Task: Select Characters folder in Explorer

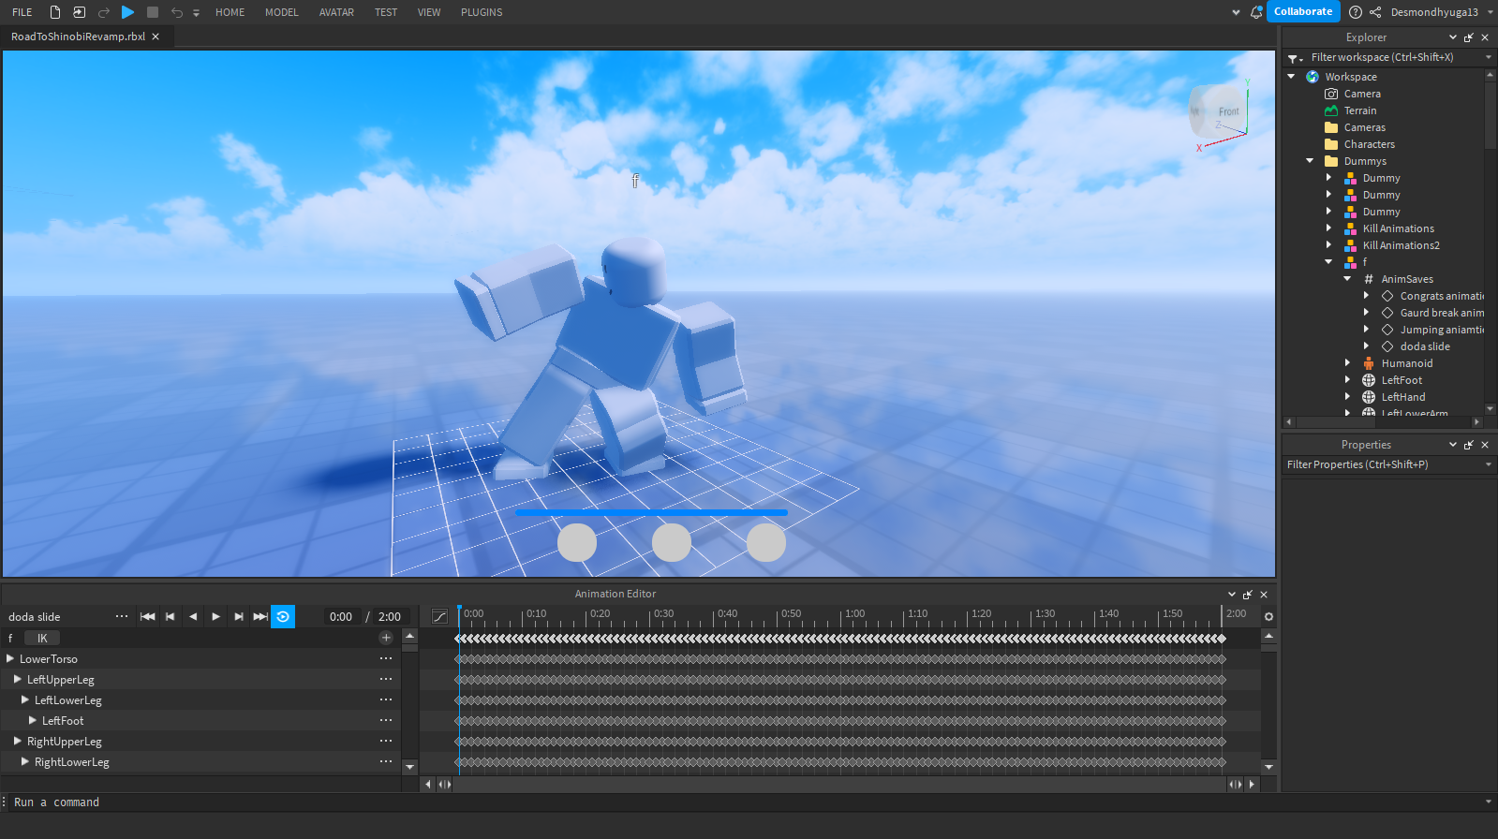Action: tap(1369, 144)
